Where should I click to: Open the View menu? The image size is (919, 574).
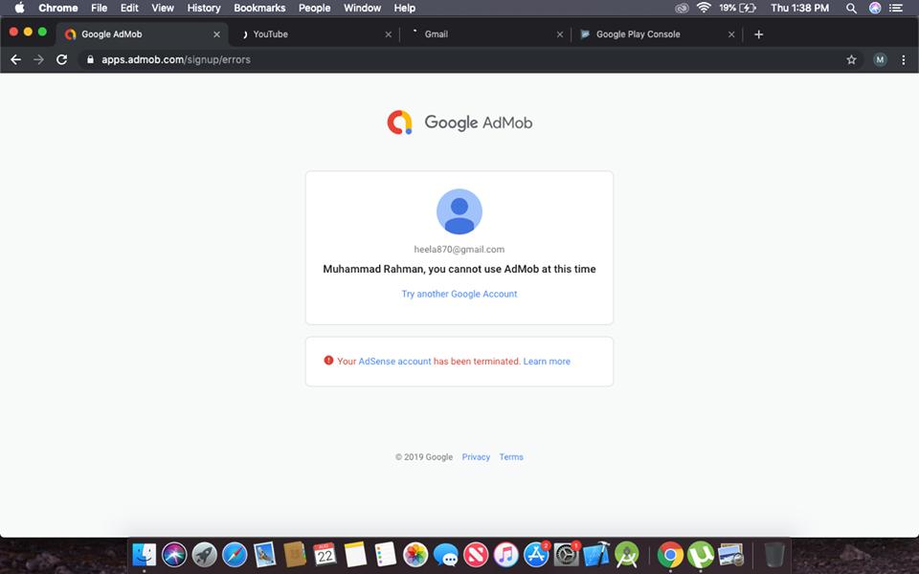click(x=163, y=9)
